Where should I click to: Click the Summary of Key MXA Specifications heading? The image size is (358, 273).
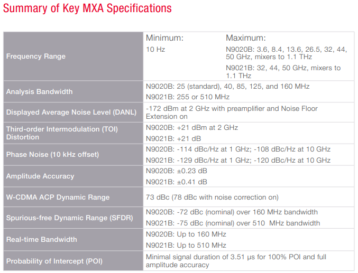pos(87,8)
